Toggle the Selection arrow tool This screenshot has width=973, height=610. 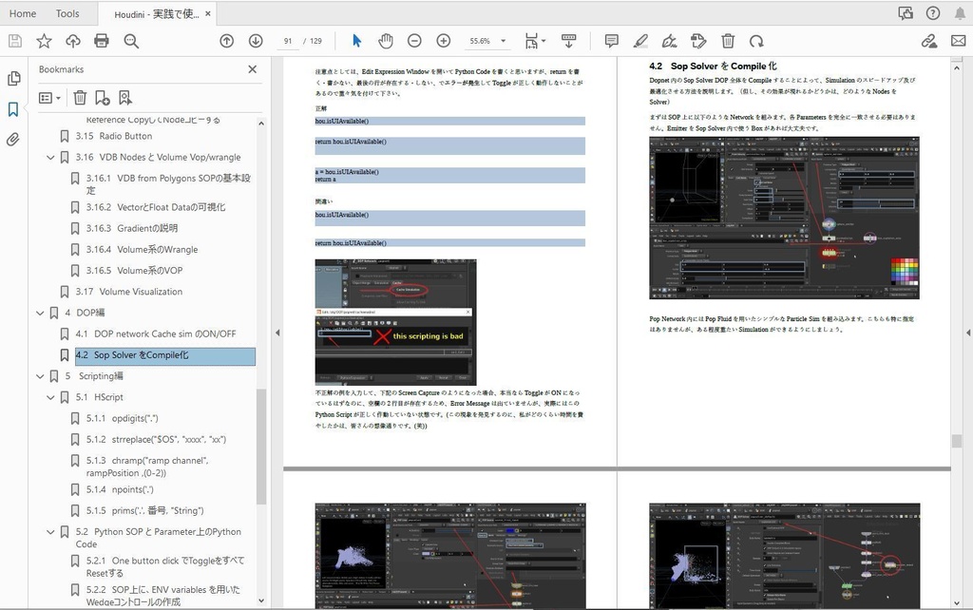coord(356,40)
